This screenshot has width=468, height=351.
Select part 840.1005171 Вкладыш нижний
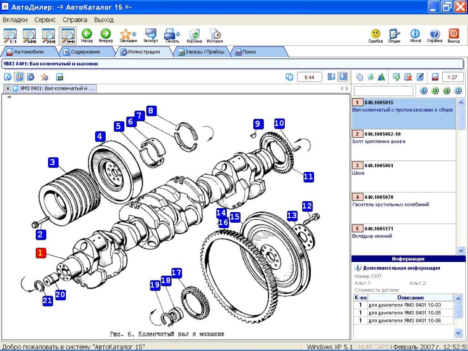[404, 239]
